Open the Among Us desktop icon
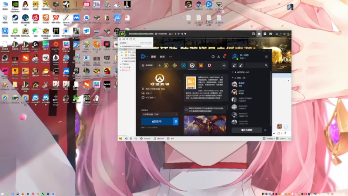This screenshot has height=196, width=348. click(x=107, y=73)
